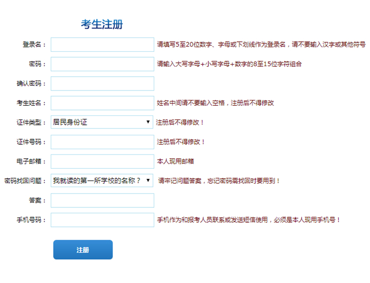Select the 考生姓名 text box
This screenshot has height=283, width=370.
coord(103,103)
